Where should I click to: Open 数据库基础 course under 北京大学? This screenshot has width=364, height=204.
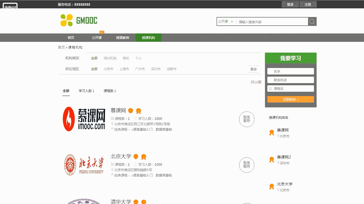[164, 175]
